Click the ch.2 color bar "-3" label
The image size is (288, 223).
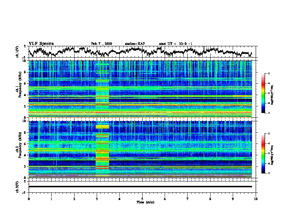(268, 134)
